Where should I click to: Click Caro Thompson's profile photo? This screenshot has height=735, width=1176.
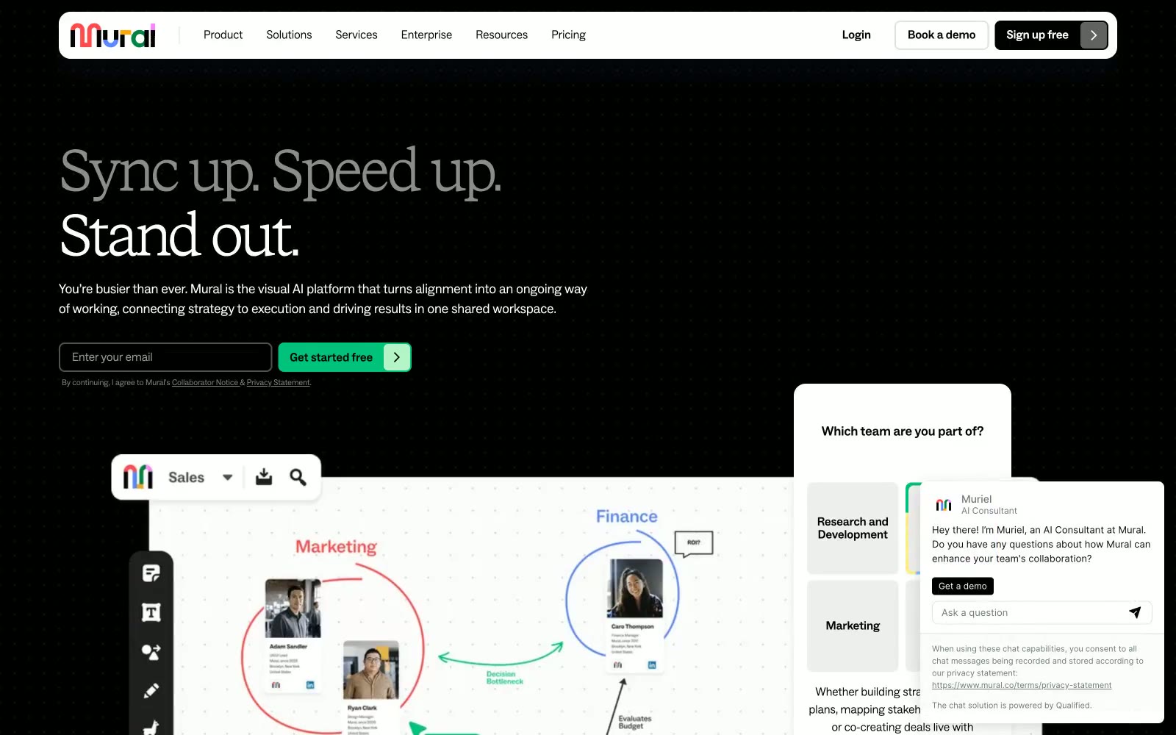[x=635, y=589]
